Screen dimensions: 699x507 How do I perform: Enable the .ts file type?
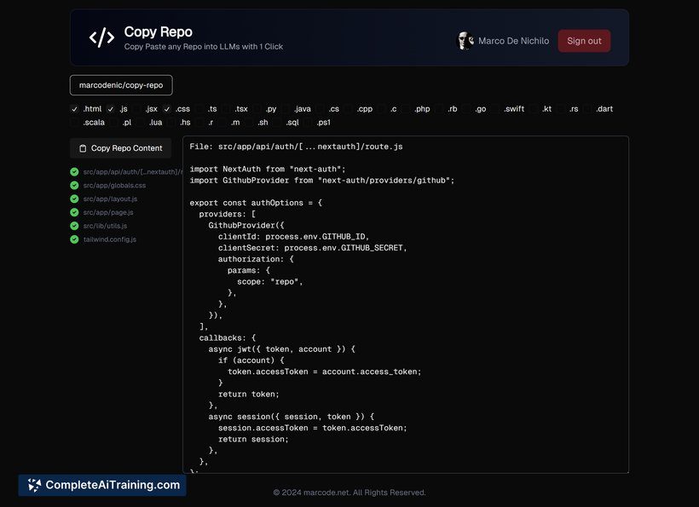coord(199,109)
